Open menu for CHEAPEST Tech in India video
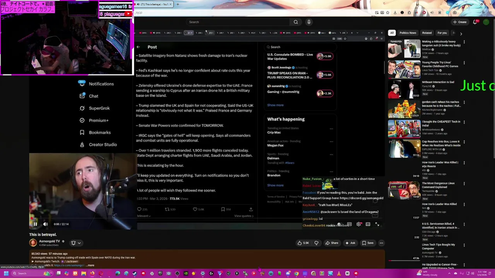The width and height of the screenshot is (495, 278). tap(464, 122)
